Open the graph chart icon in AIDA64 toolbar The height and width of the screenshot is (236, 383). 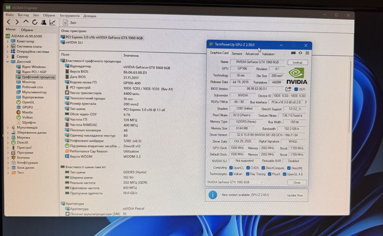tap(52, 23)
